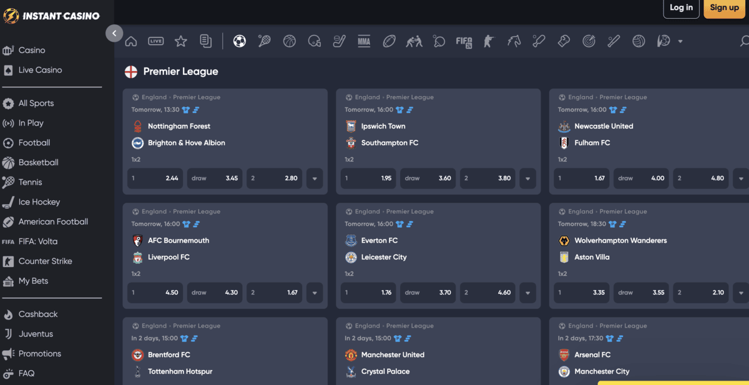Pick draw at 3.45 for Forest–Brighton
Image resolution: width=749 pixels, height=385 pixels.
(x=215, y=178)
